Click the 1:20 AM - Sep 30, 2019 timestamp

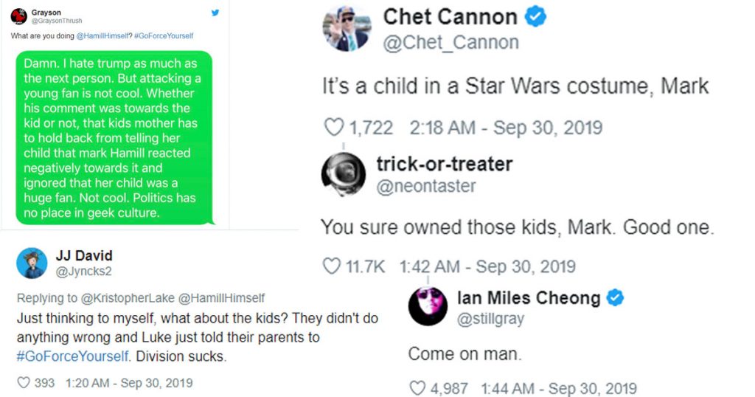[129, 383]
